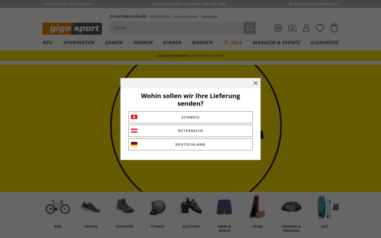Open the MARKEN menu

click(x=202, y=43)
